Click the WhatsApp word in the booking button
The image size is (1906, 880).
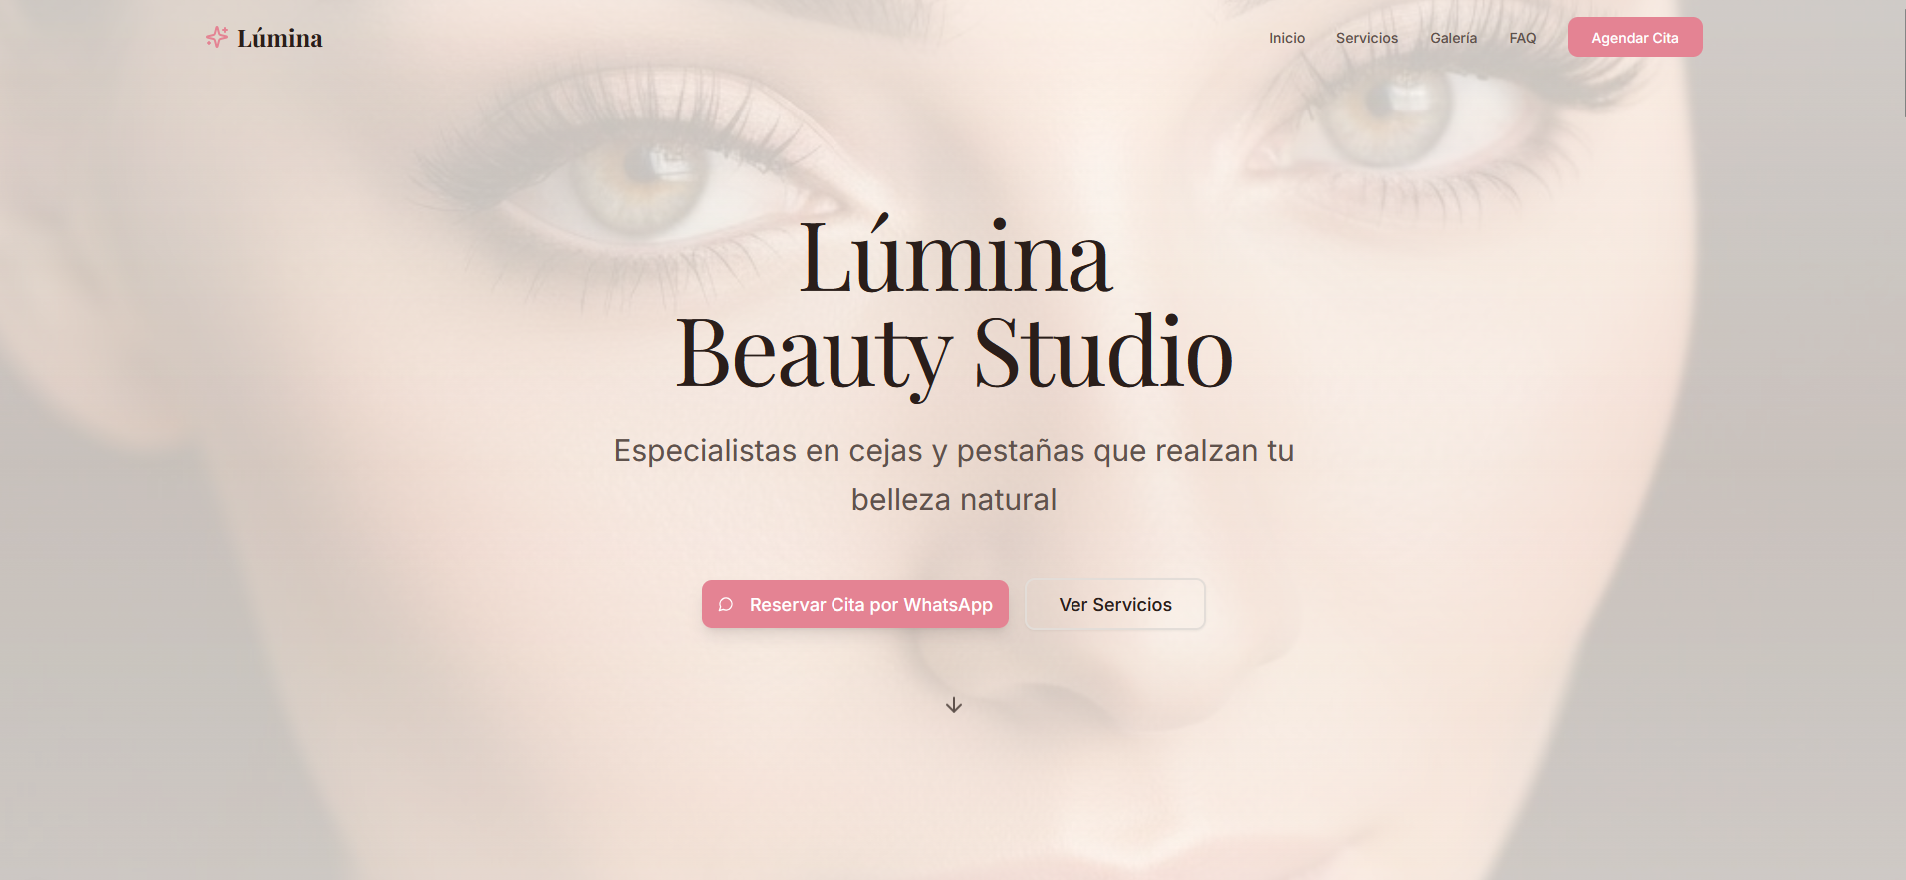point(948,605)
